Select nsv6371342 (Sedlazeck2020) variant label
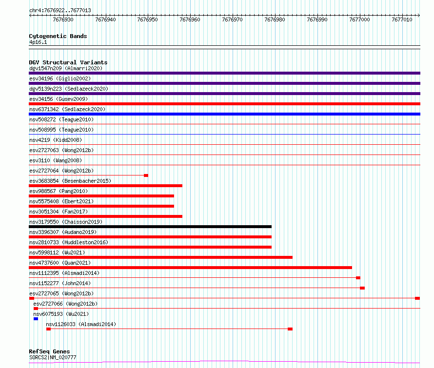 click(x=67, y=109)
